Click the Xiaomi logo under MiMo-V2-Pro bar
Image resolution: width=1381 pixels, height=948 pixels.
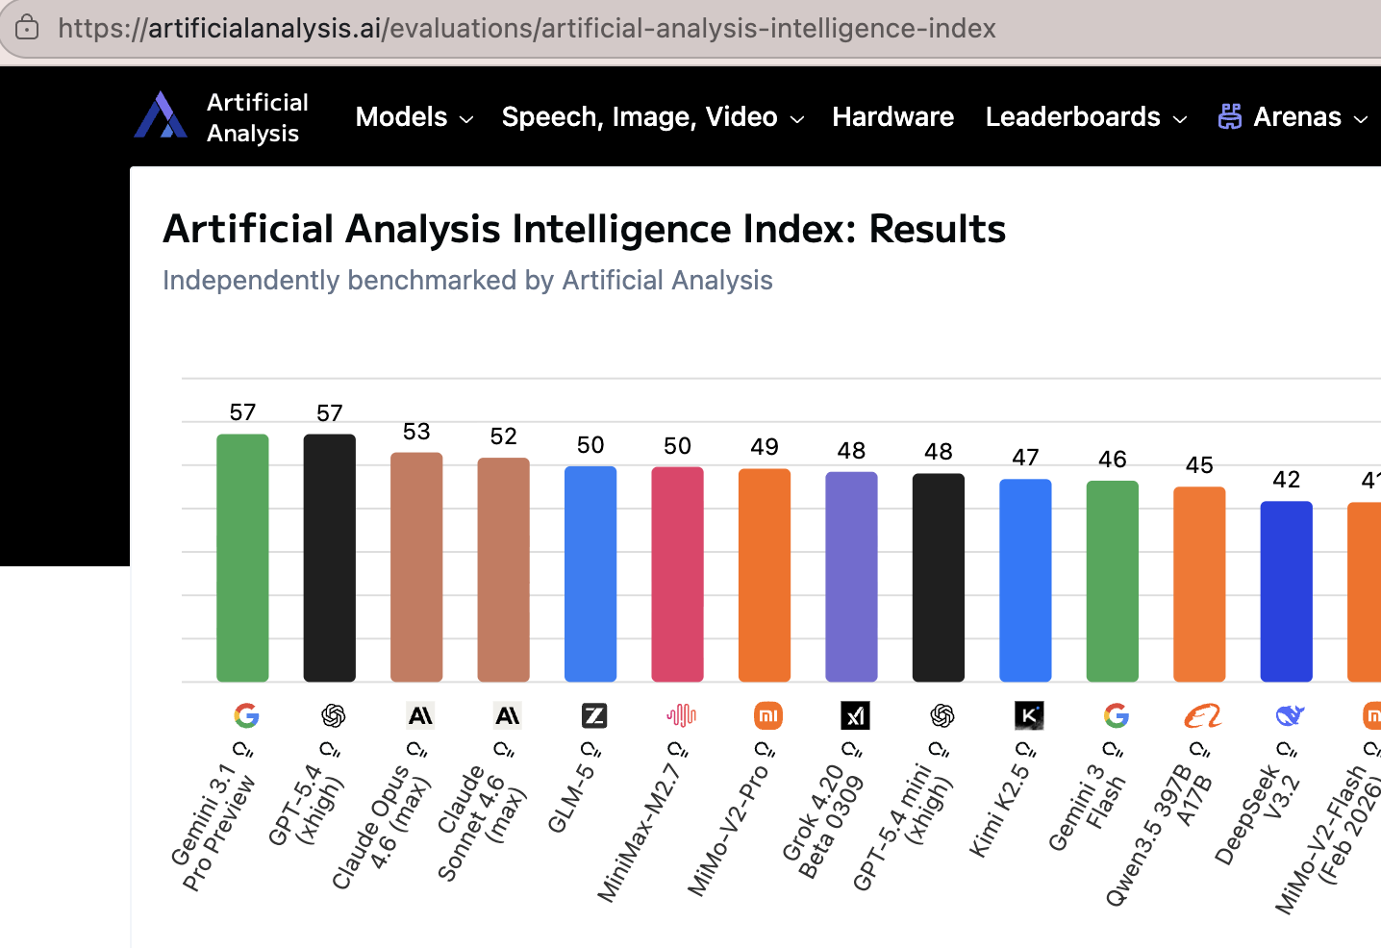[767, 715]
